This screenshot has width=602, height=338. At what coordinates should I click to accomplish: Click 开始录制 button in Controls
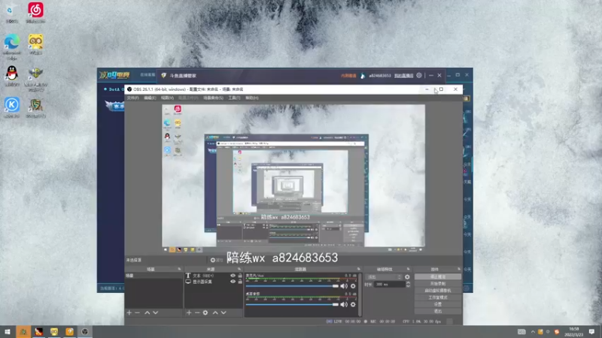point(438,284)
